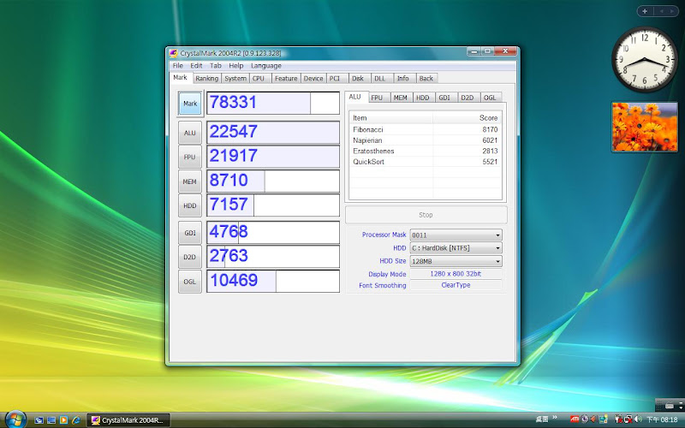Launch Windows Media Player from quick launch
Viewport: 685px width, 428px height.
pyautogui.click(x=63, y=420)
